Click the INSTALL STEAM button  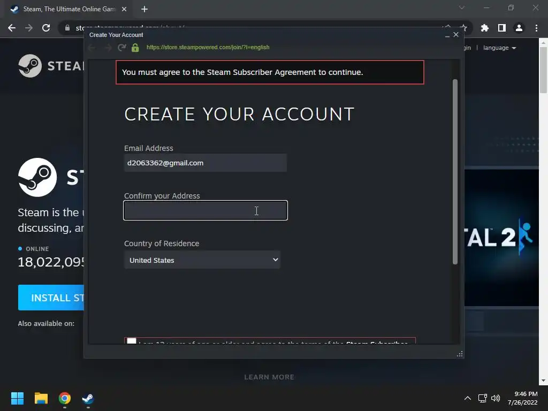click(51, 298)
